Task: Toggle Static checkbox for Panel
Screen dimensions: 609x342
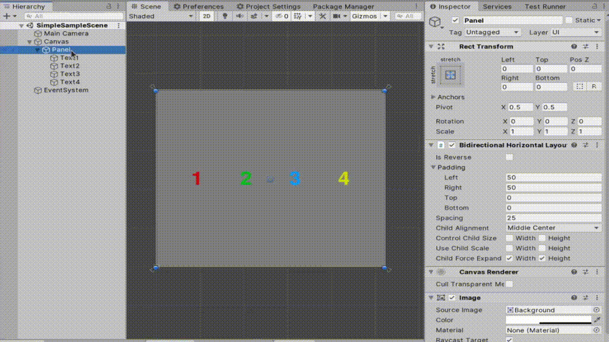Action: pyautogui.click(x=568, y=20)
